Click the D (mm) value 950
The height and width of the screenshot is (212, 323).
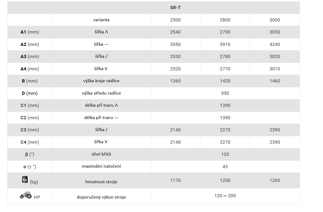point(225,93)
